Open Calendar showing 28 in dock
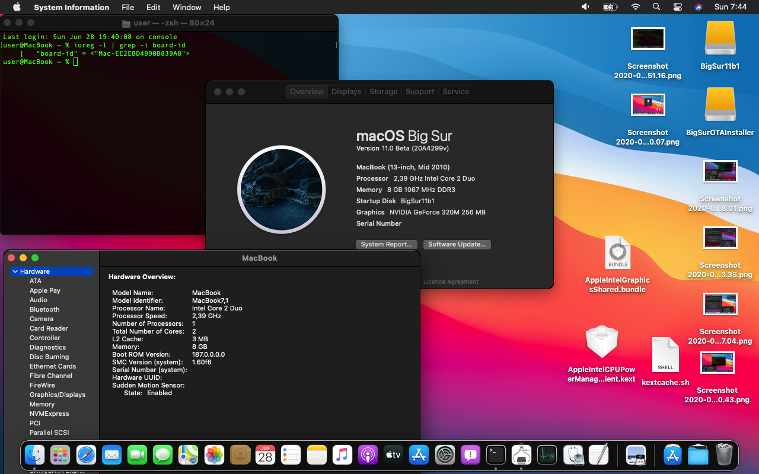The width and height of the screenshot is (759, 474). pyautogui.click(x=265, y=455)
